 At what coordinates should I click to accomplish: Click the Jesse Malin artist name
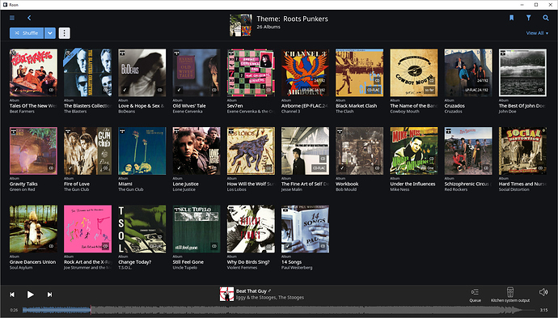(292, 189)
